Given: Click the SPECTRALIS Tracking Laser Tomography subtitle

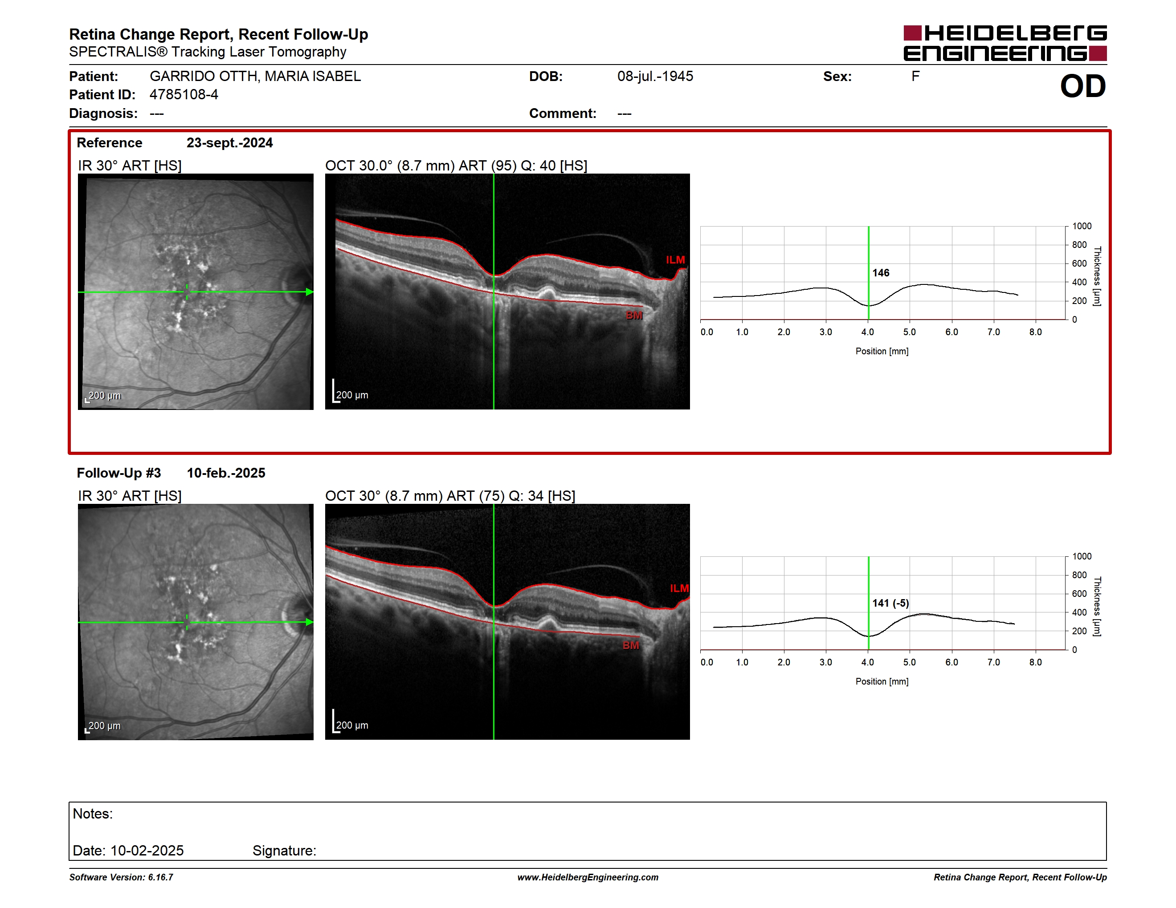Looking at the screenshot, I should (x=208, y=52).
